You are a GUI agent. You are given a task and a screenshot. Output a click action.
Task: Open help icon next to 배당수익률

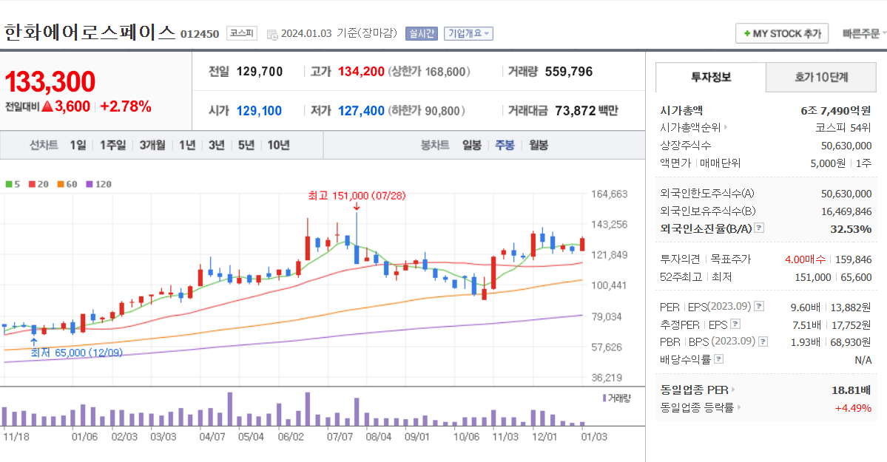click(x=718, y=359)
